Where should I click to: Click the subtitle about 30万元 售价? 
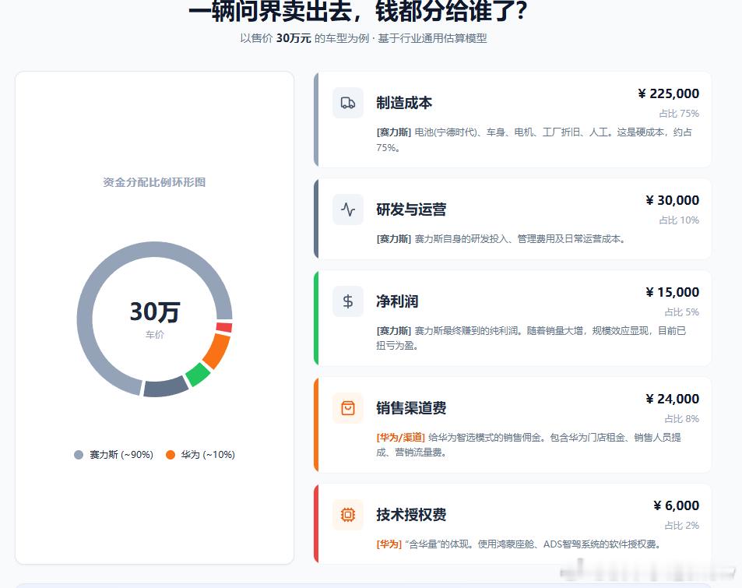pyautogui.click(x=364, y=38)
